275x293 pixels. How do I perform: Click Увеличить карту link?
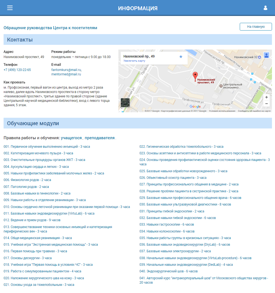(x=134, y=61)
